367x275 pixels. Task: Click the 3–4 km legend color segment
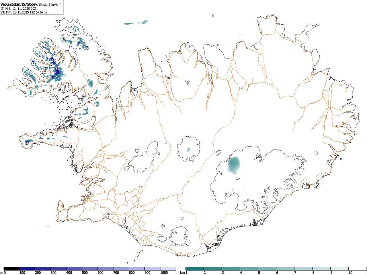click(x=231, y=269)
